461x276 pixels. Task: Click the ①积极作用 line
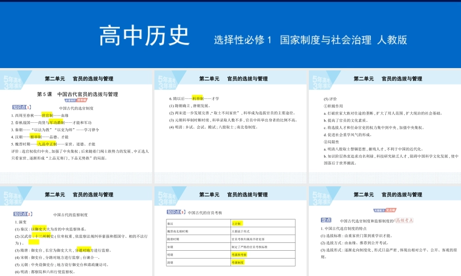333,106
